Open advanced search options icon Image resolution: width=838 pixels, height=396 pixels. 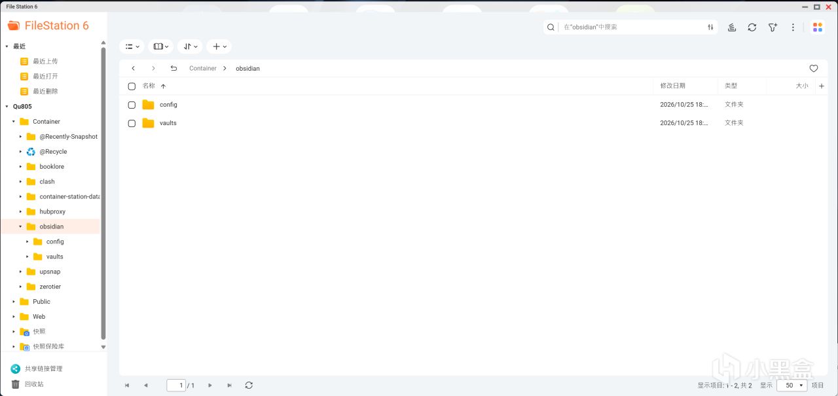[x=710, y=27]
